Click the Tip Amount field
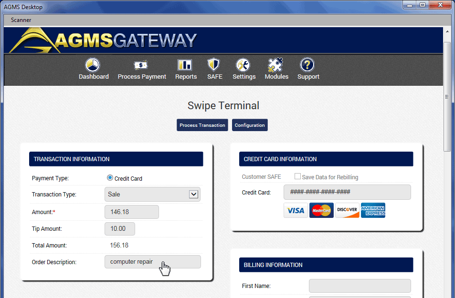 120,229
